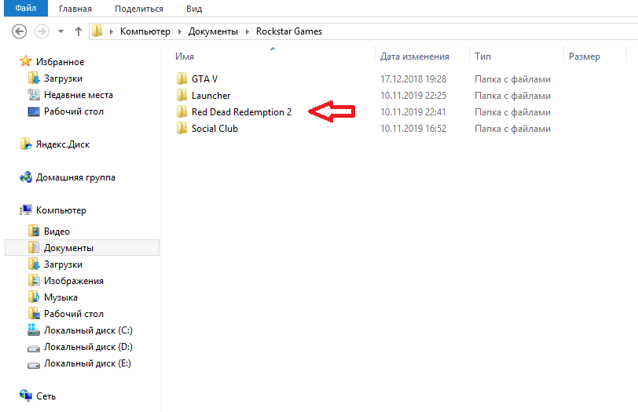This screenshot has height=412, width=638.
Task: Open Сеть in navigation pane
Action: pyautogui.click(x=46, y=396)
